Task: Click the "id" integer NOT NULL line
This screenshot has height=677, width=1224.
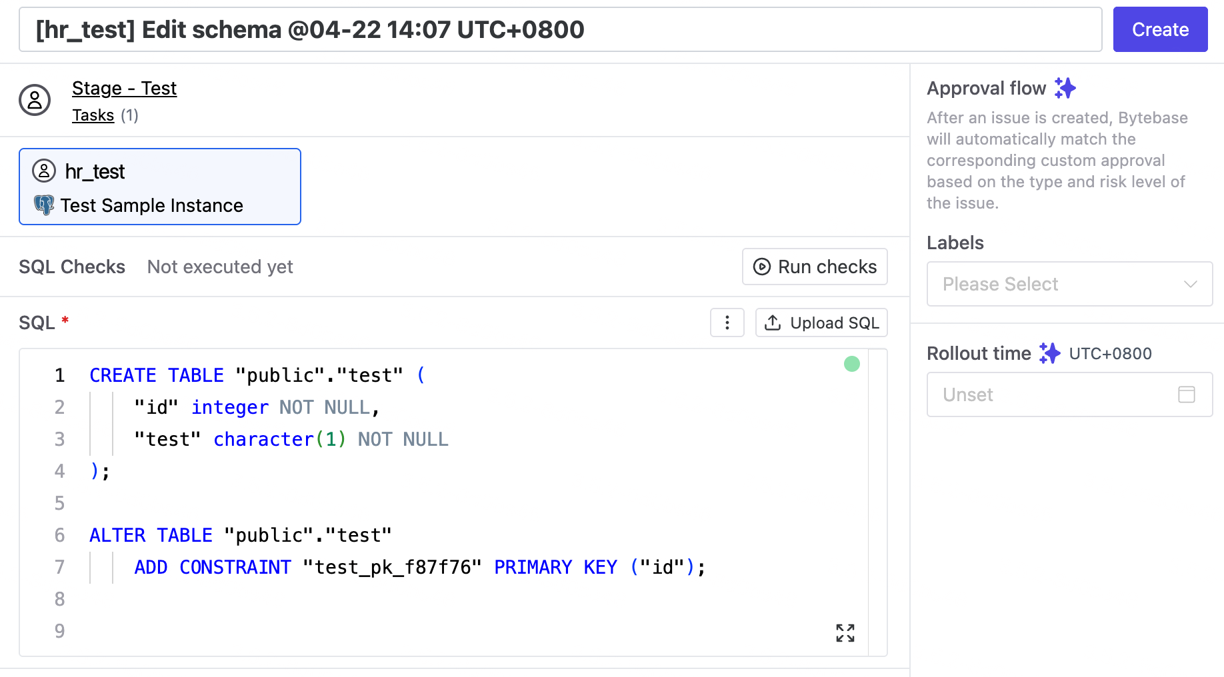Action: pyautogui.click(x=257, y=407)
